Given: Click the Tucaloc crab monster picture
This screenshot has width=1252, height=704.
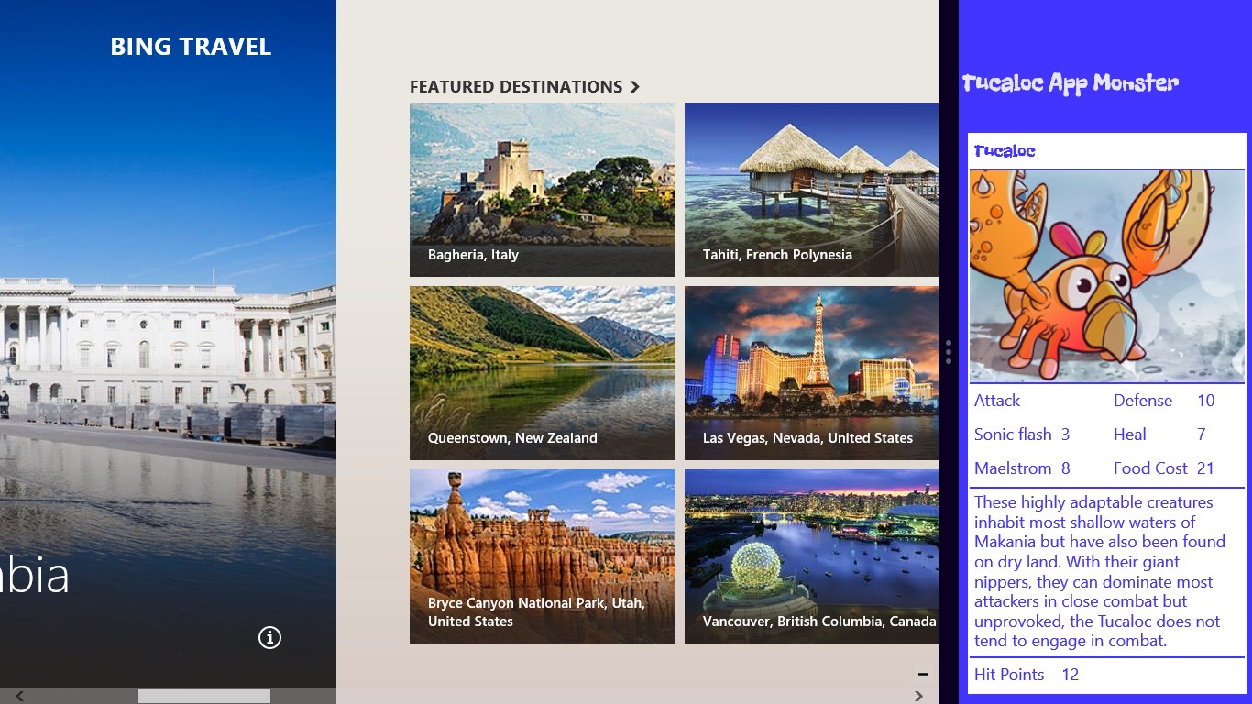Looking at the screenshot, I should coord(1106,276).
